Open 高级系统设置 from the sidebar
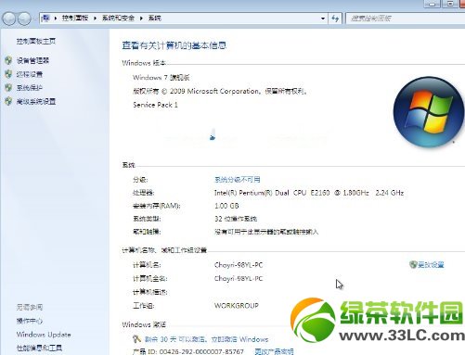This screenshot has width=465, height=355. (x=36, y=101)
